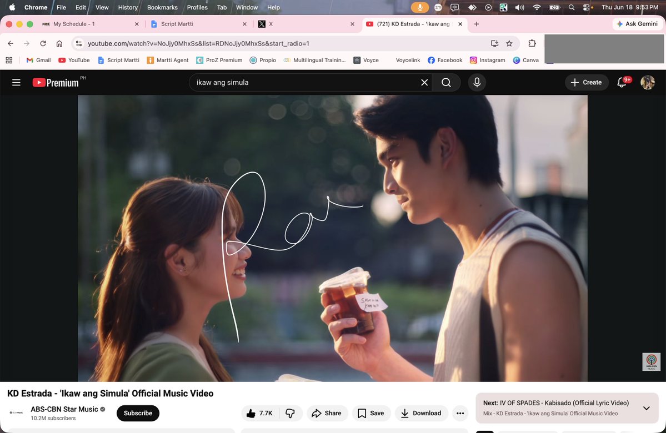The width and height of the screenshot is (666, 433).
Task: Open YouTube notifications bell
Action: pyautogui.click(x=622, y=82)
